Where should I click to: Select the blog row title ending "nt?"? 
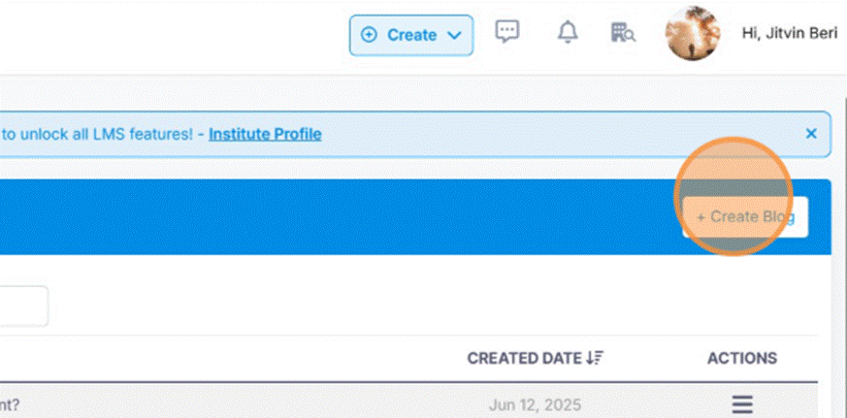click(x=10, y=403)
